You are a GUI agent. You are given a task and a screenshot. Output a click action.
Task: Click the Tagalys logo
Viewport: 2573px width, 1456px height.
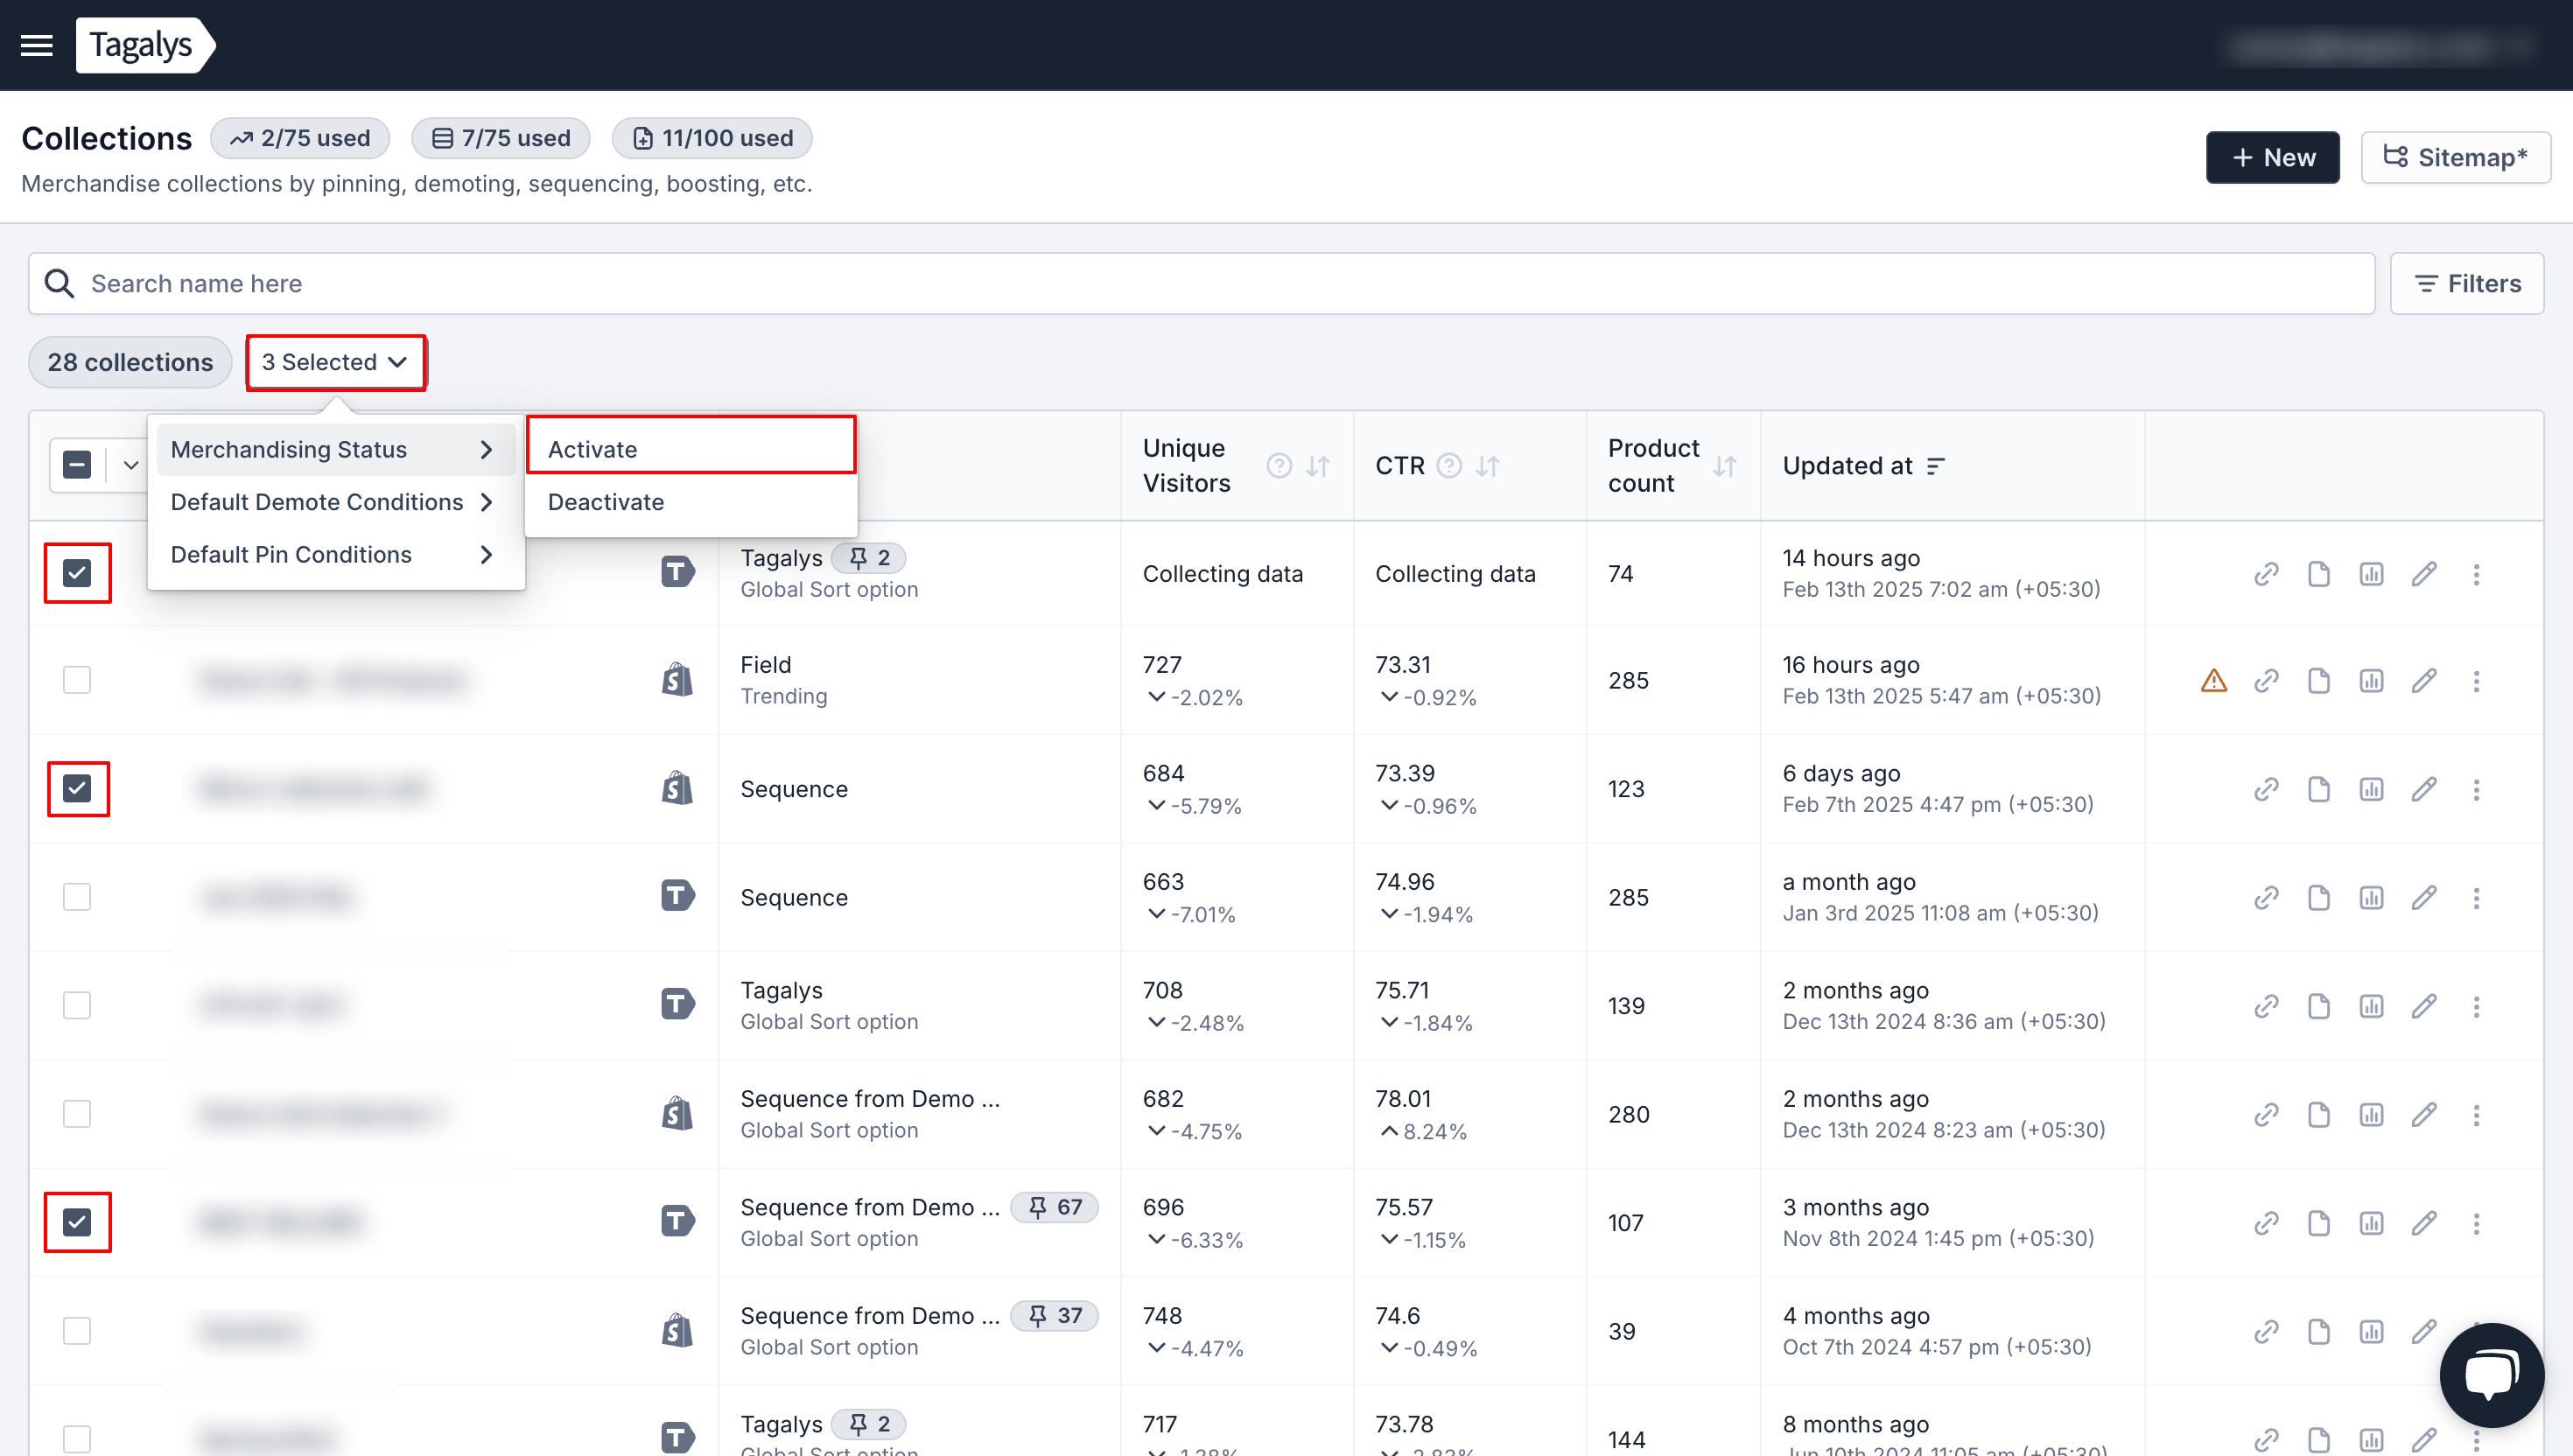pyautogui.click(x=145, y=45)
